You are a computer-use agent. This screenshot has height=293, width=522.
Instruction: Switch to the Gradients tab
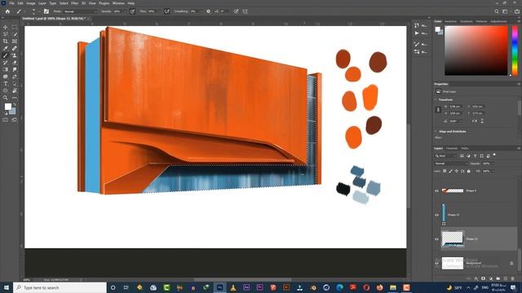(466, 21)
